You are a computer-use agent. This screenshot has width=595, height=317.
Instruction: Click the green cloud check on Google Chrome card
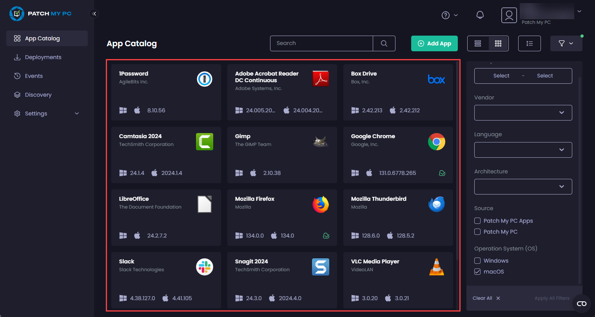(x=442, y=173)
